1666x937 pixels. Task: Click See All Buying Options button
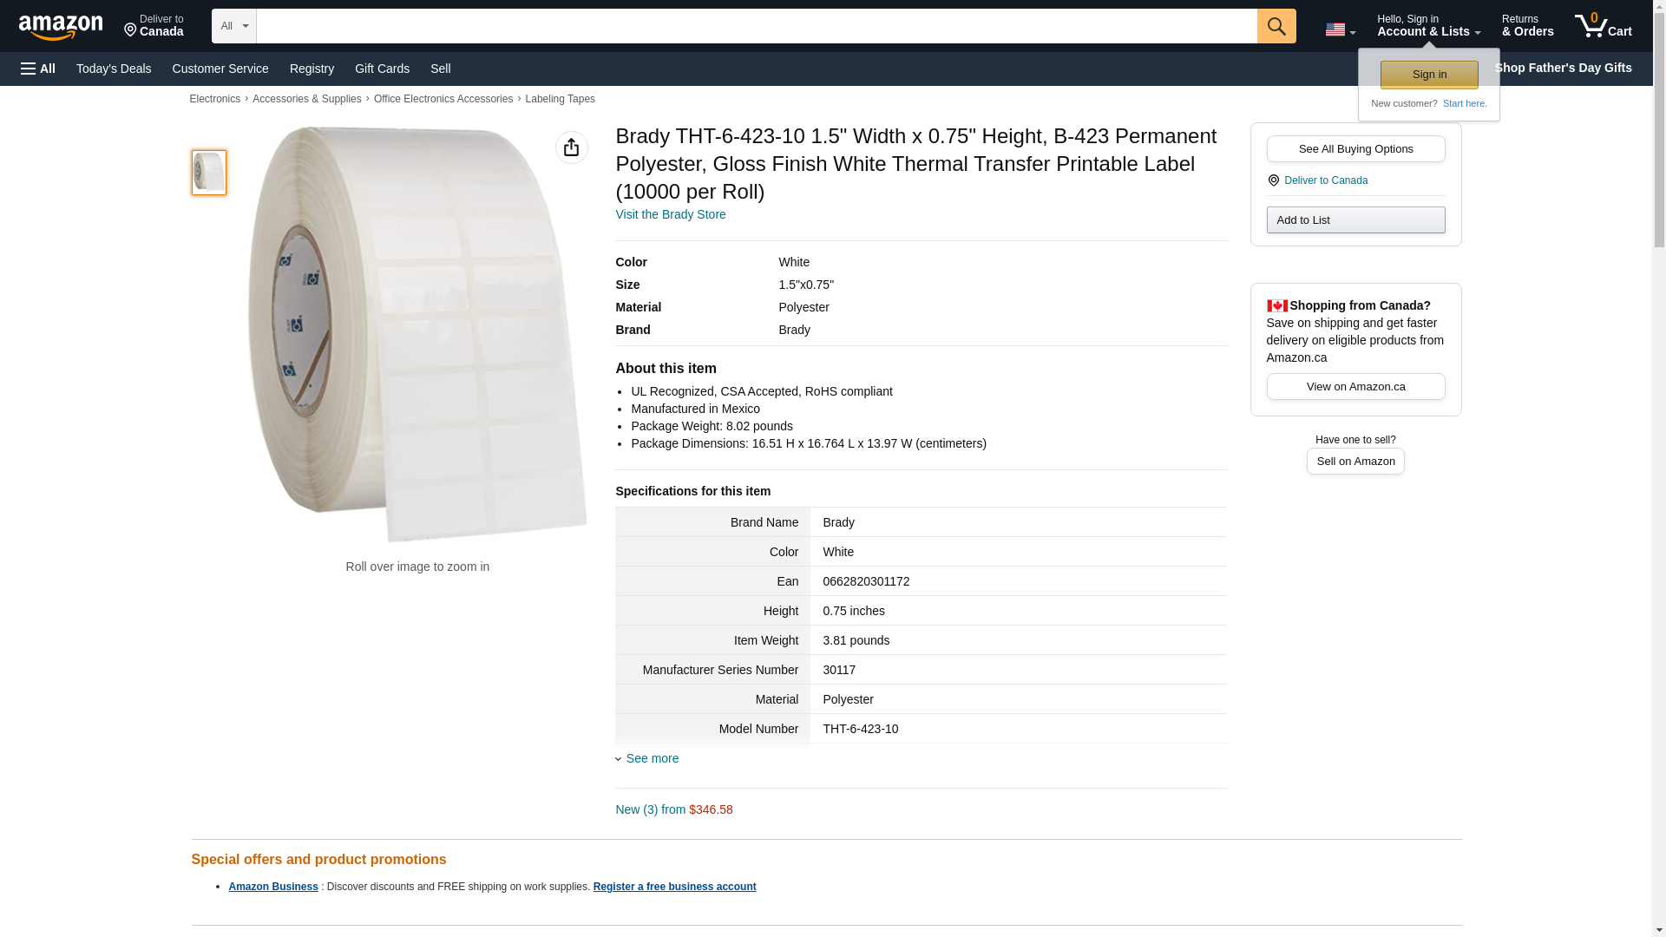point(1355,148)
